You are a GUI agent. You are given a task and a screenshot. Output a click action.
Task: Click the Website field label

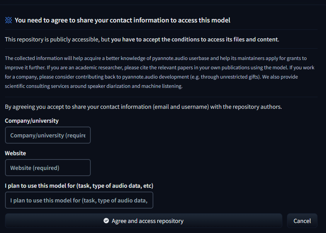pos(15,153)
